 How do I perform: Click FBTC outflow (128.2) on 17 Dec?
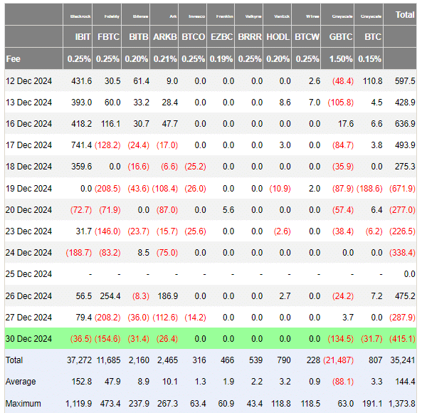pos(107,145)
